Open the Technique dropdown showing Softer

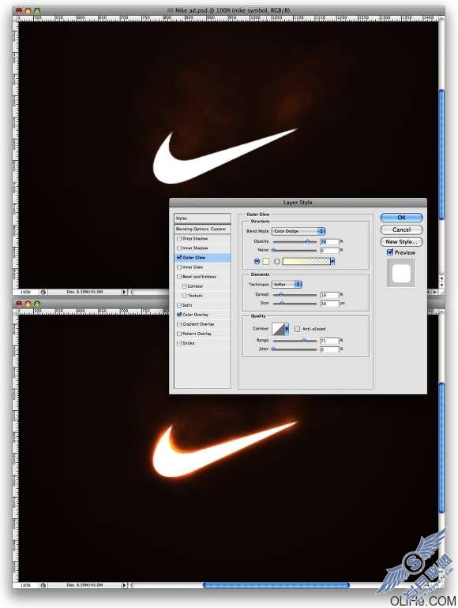[287, 284]
